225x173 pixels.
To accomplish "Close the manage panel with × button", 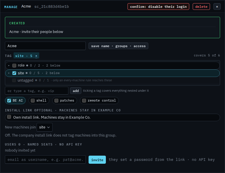I will (217, 7).
